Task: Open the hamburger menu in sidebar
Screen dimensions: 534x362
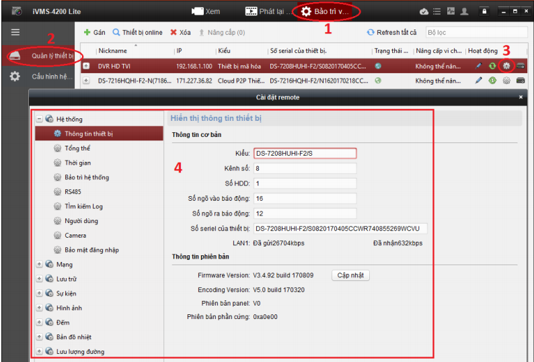Action: pyautogui.click(x=15, y=32)
